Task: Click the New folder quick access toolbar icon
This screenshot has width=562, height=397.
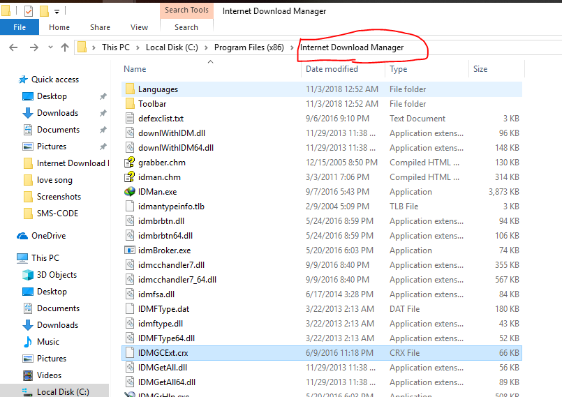Action: coord(44,11)
